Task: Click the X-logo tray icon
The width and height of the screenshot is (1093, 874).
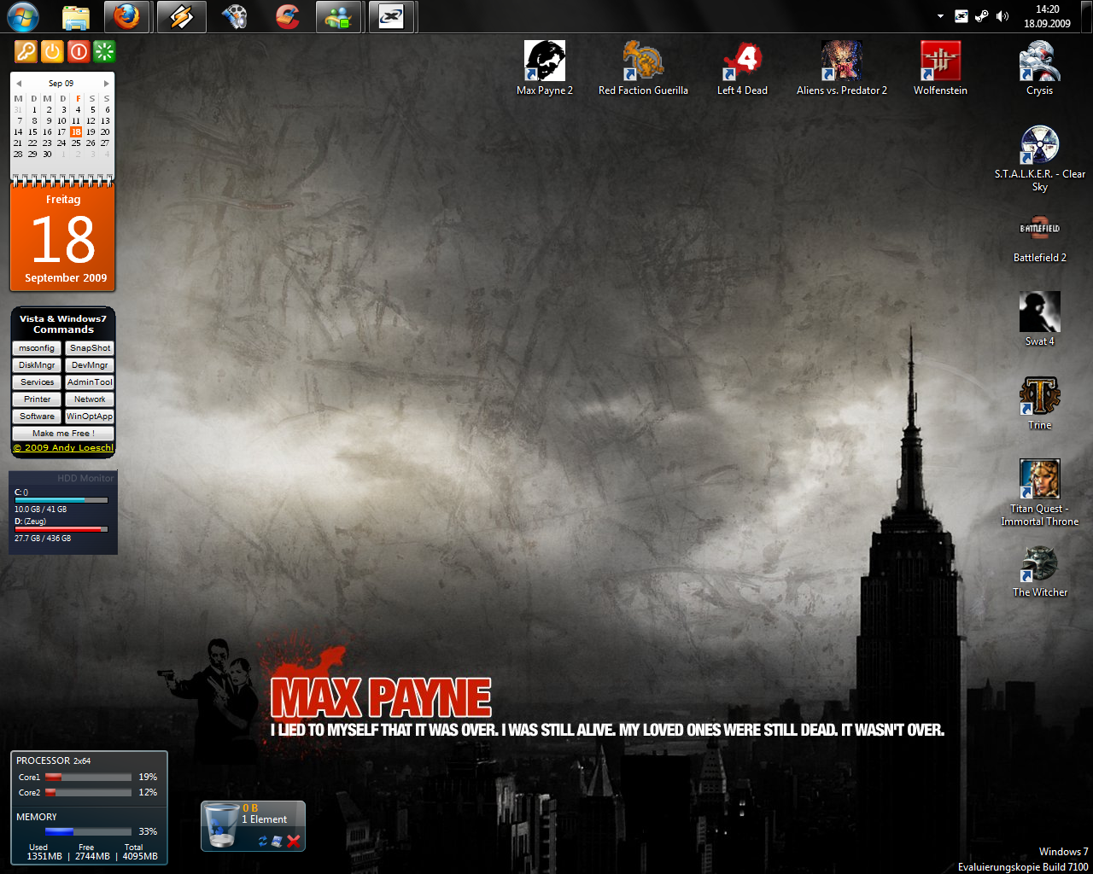Action: coord(961,16)
